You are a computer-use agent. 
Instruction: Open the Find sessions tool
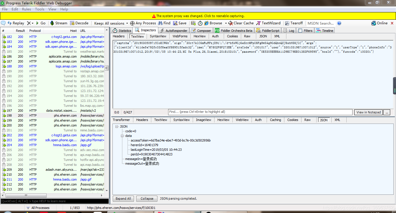[164, 23]
